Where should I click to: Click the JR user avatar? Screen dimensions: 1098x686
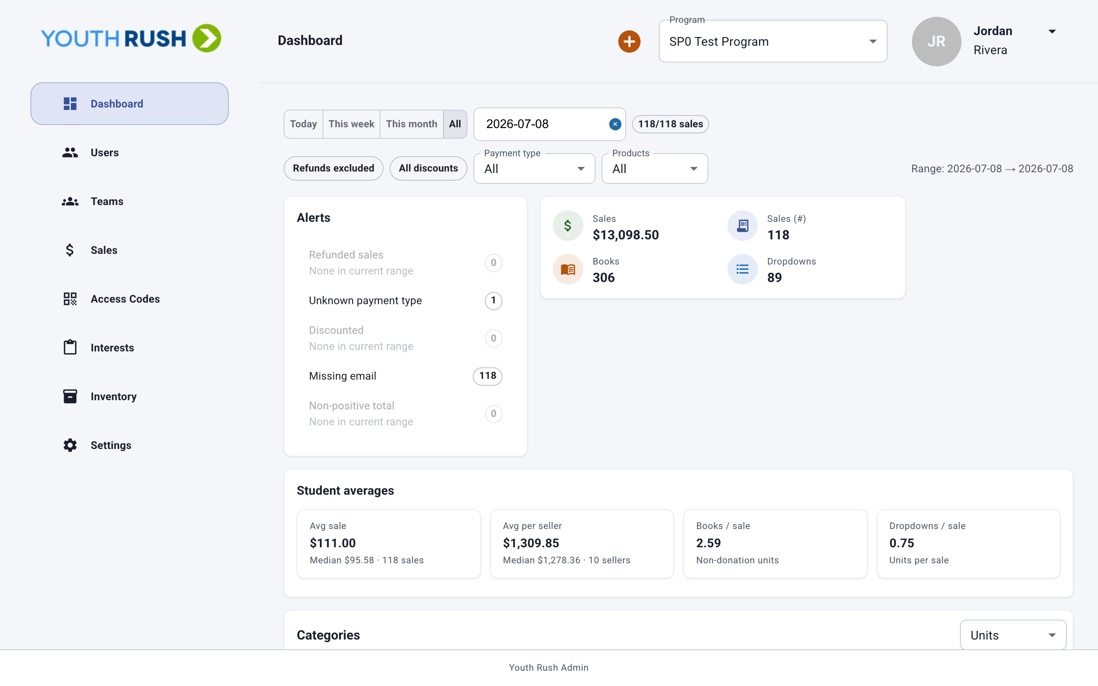point(936,41)
